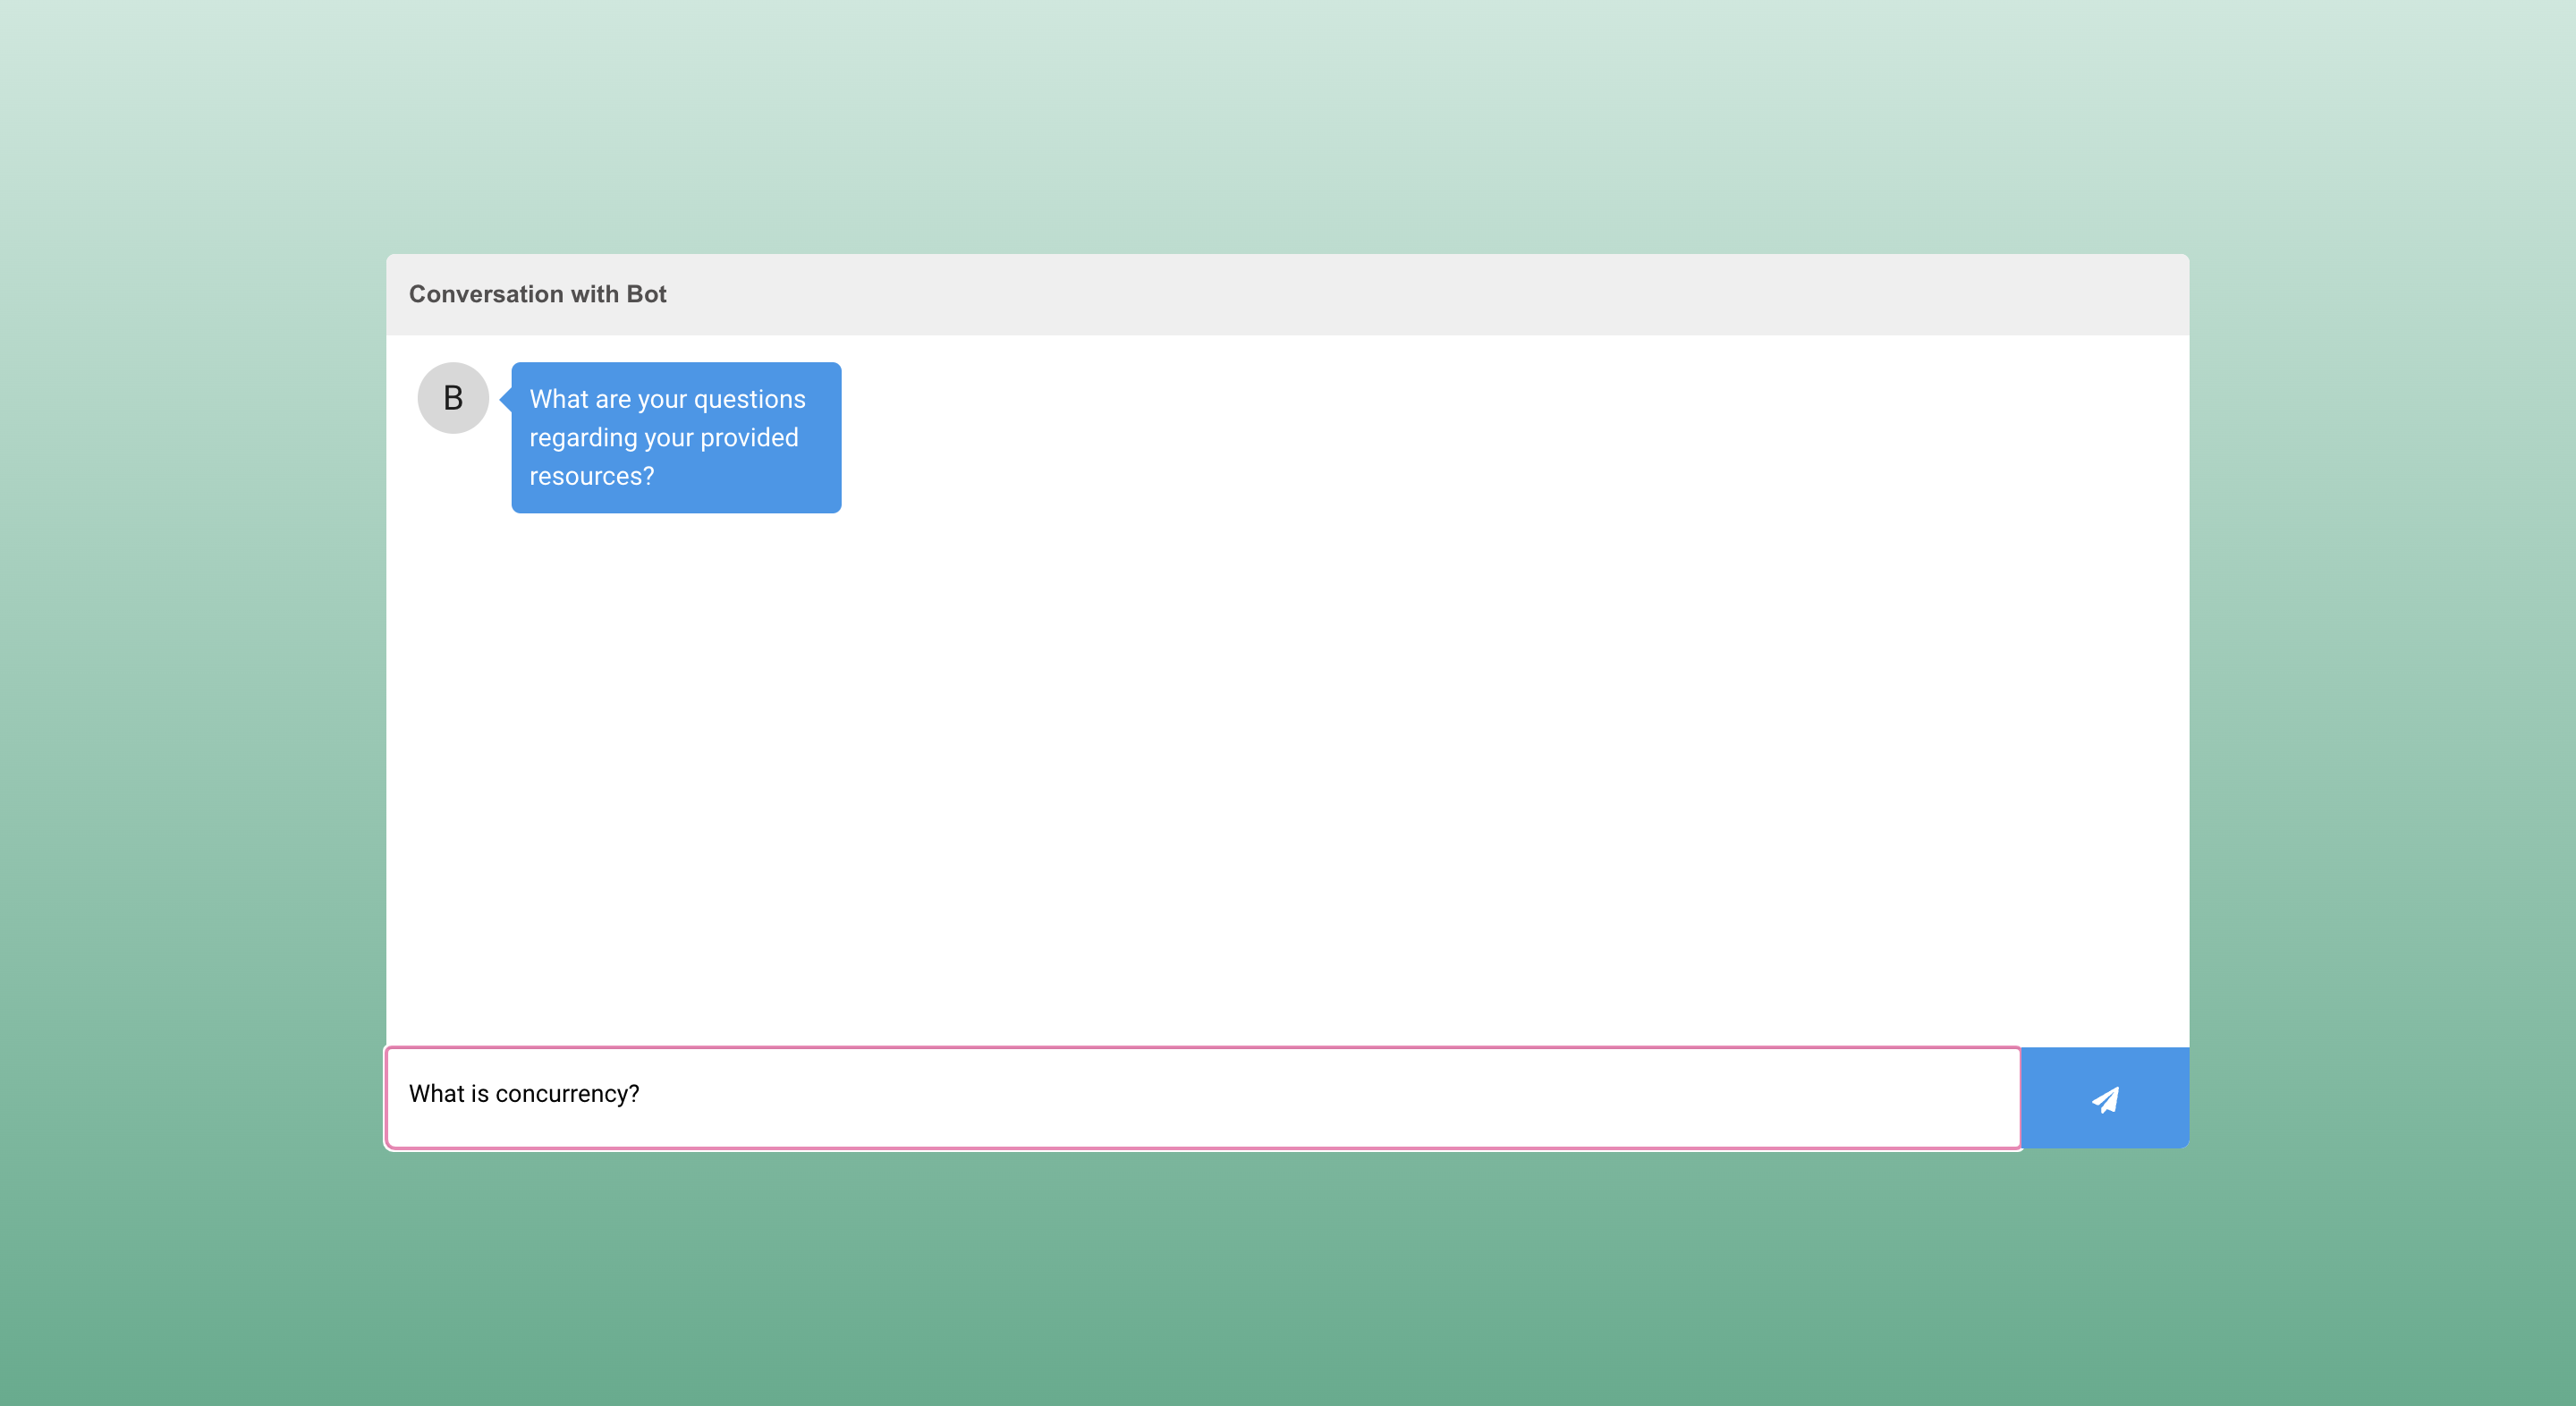
Task: Click 'regarding your provided' line in bubble
Action: click(663, 438)
